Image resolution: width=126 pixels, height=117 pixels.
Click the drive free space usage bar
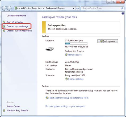click(76, 43)
